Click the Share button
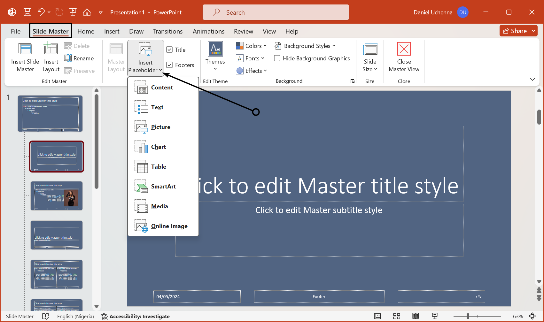The image size is (544, 322). pyautogui.click(x=515, y=31)
